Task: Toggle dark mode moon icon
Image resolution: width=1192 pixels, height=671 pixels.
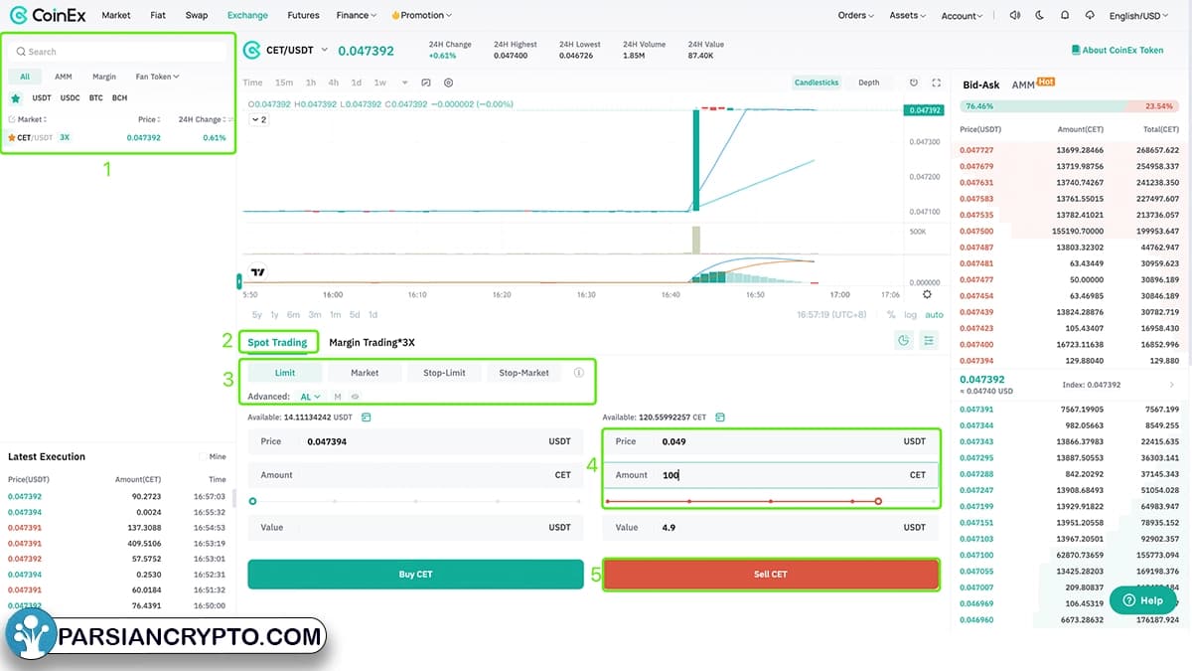Action: point(1039,15)
